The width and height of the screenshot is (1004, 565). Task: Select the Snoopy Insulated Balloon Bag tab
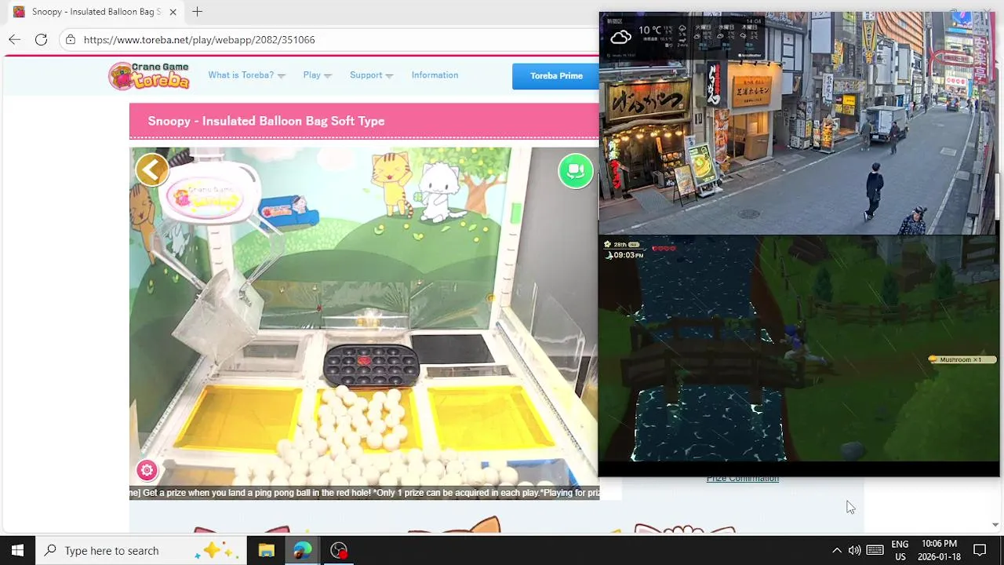point(95,12)
